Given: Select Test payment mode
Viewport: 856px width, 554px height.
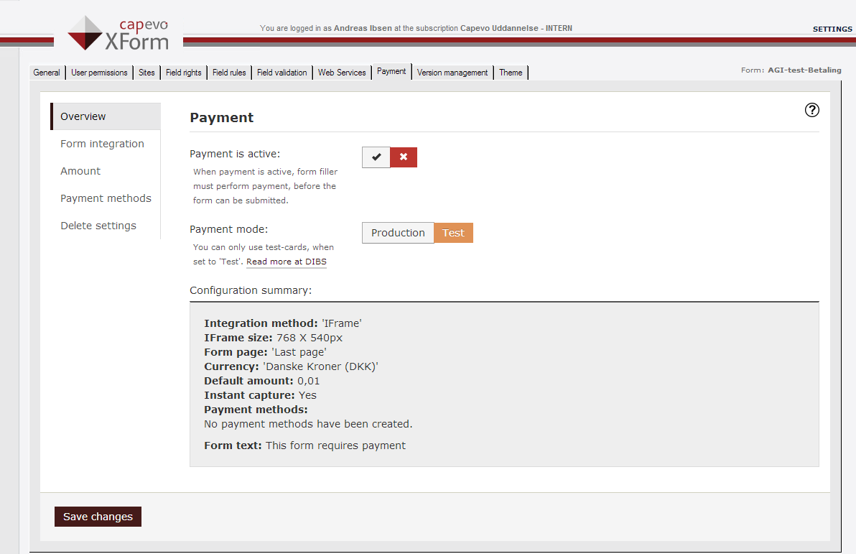Looking at the screenshot, I should pos(453,233).
